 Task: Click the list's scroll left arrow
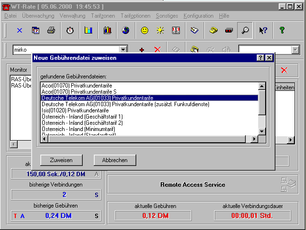(44, 139)
